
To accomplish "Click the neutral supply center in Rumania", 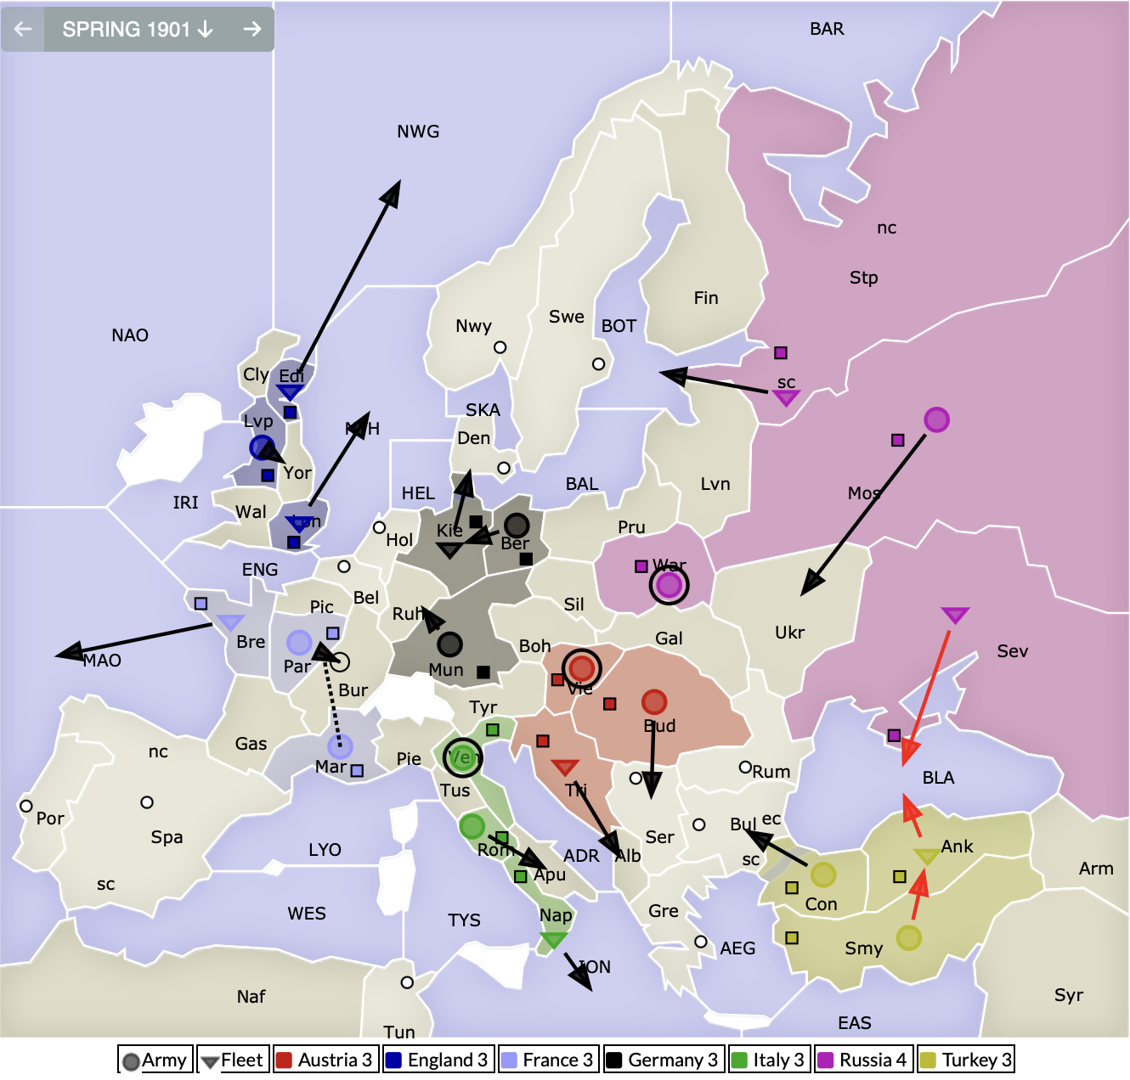I will (x=745, y=767).
